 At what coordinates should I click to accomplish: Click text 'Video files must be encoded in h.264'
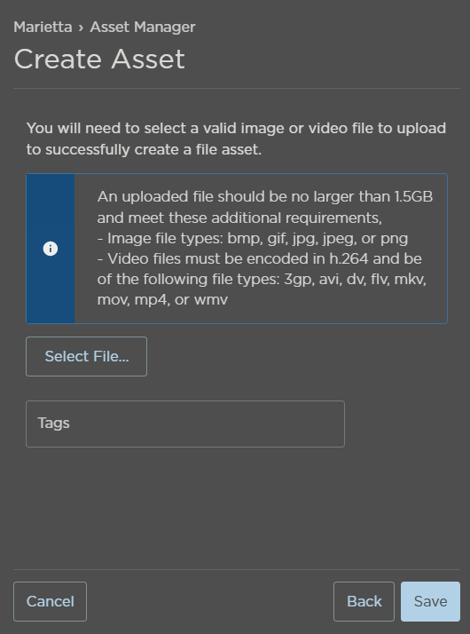(238, 258)
